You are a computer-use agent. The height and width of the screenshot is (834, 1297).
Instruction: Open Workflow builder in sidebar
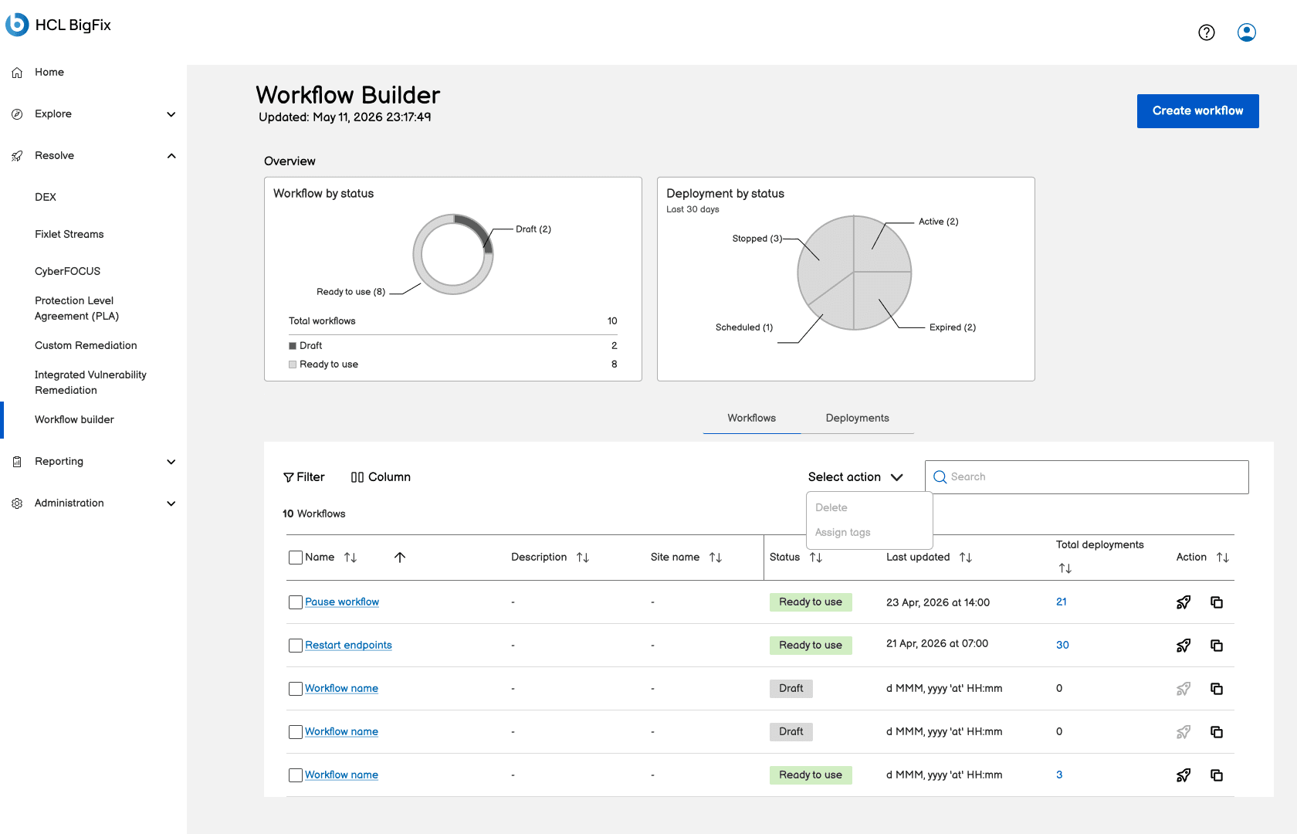pyautogui.click(x=74, y=419)
